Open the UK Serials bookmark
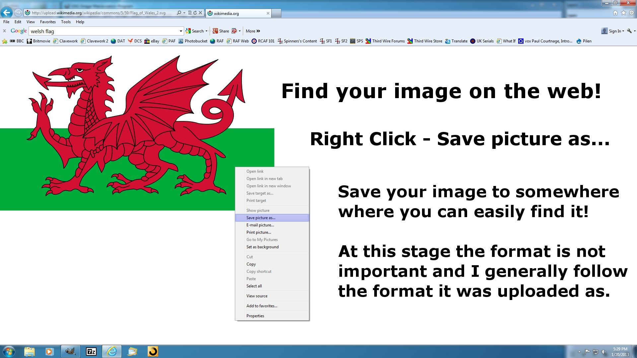637x358 pixels. click(x=482, y=41)
